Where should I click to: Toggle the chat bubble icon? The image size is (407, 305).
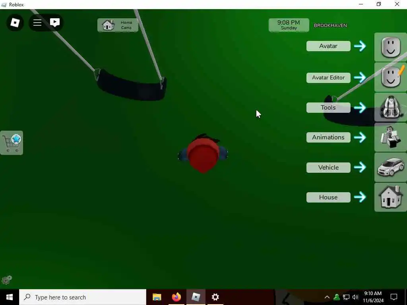[55, 23]
